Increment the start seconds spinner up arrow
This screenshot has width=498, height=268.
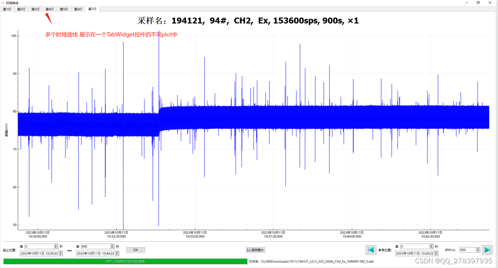(x=55, y=245)
